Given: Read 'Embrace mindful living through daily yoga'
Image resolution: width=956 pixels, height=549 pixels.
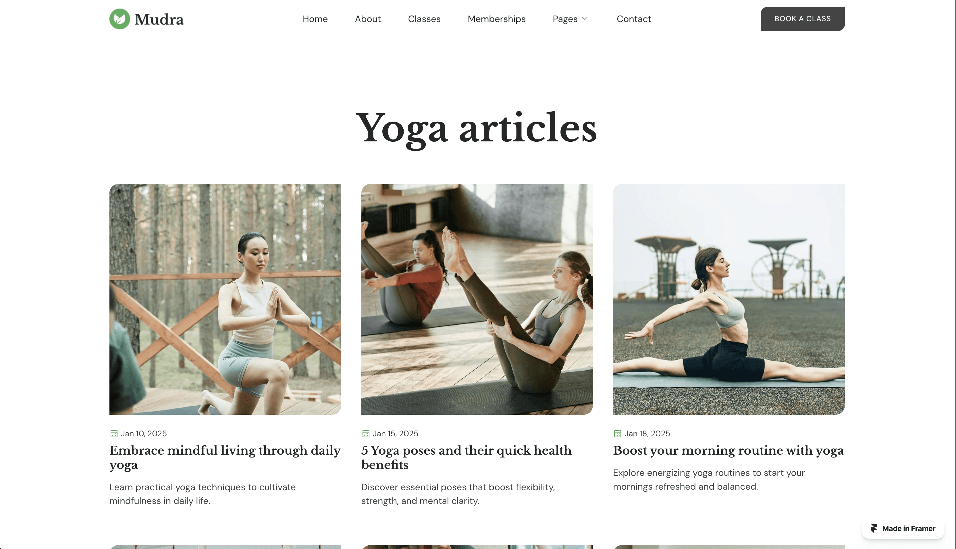Looking at the screenshot, I should tap(225, 457).
